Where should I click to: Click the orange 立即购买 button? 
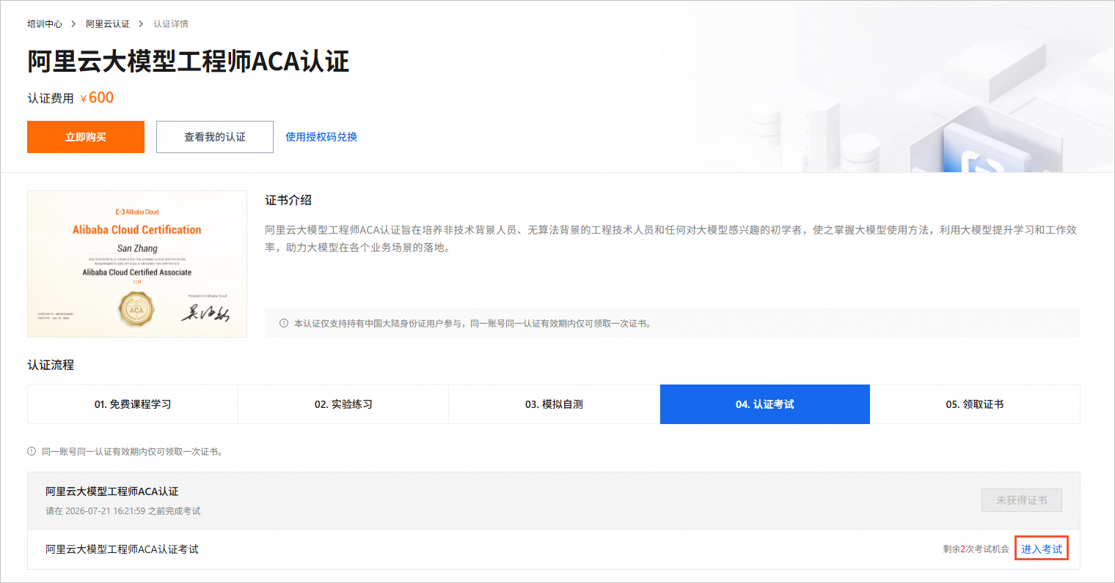86,137
